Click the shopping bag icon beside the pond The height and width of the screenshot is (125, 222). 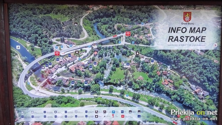click(x=137, y=53)
